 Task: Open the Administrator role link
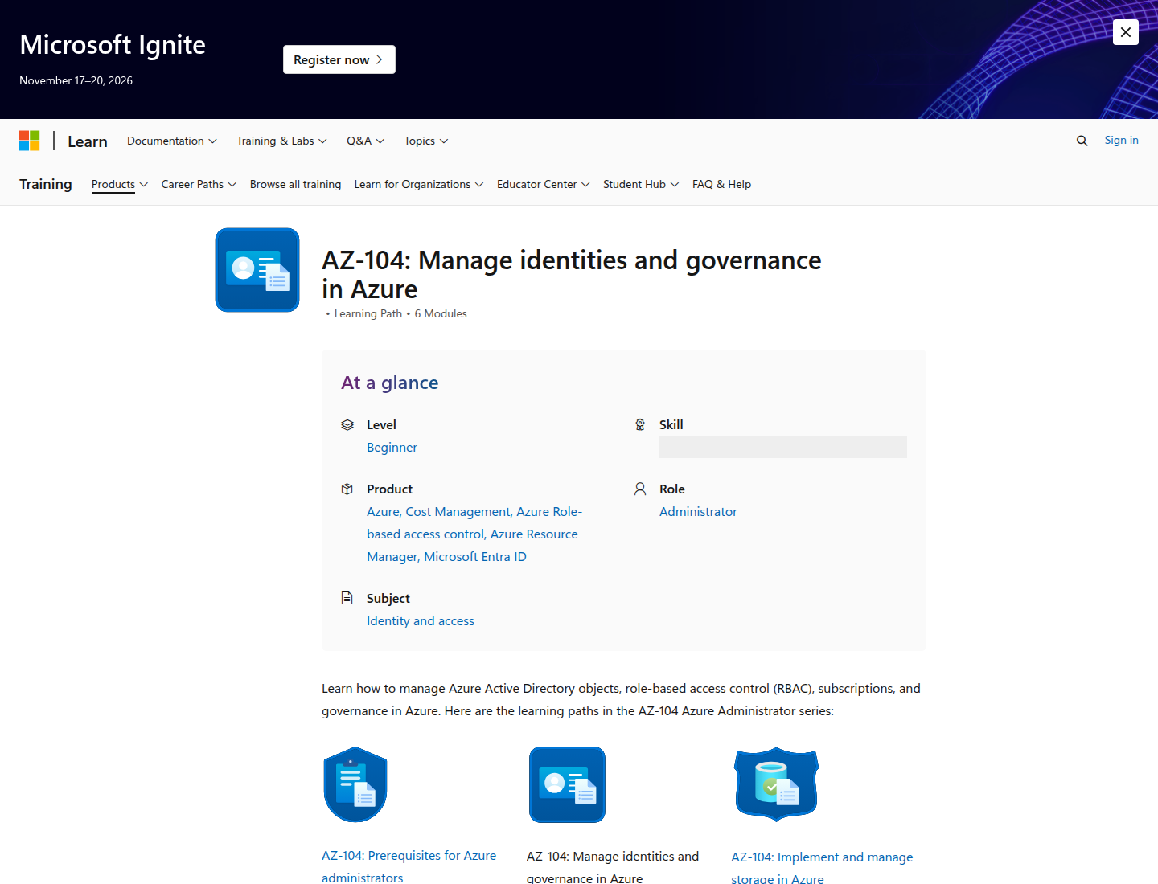pos(698,511)
